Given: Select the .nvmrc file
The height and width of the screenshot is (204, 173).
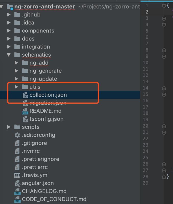Looking at the screenshot, I should (x=31, y=151).
